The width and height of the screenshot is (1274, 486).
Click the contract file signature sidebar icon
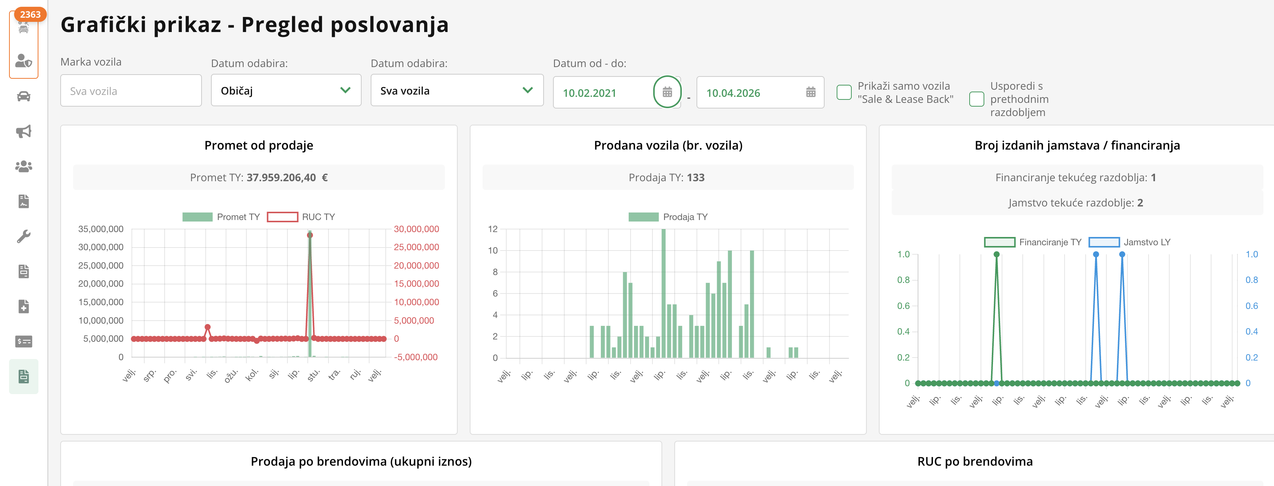coord(23,201)
